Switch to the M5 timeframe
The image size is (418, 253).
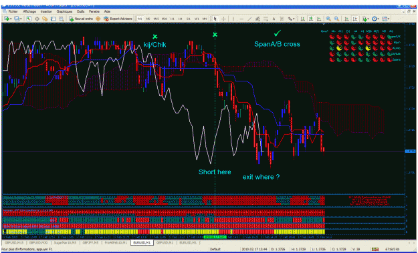point(148,19)
